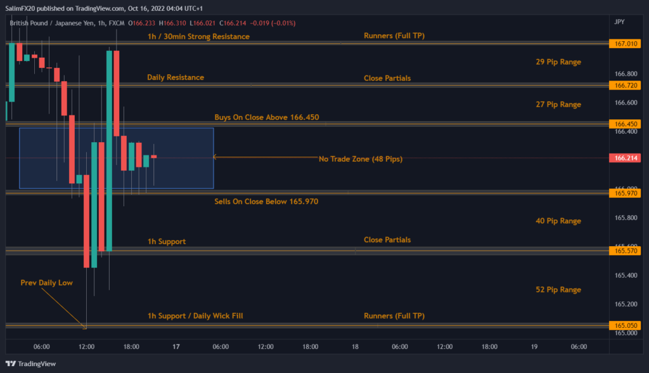This screenshot has width=649, height=373.
Task: Select the 52 Pip Range annotation
Action: [558, 289]
